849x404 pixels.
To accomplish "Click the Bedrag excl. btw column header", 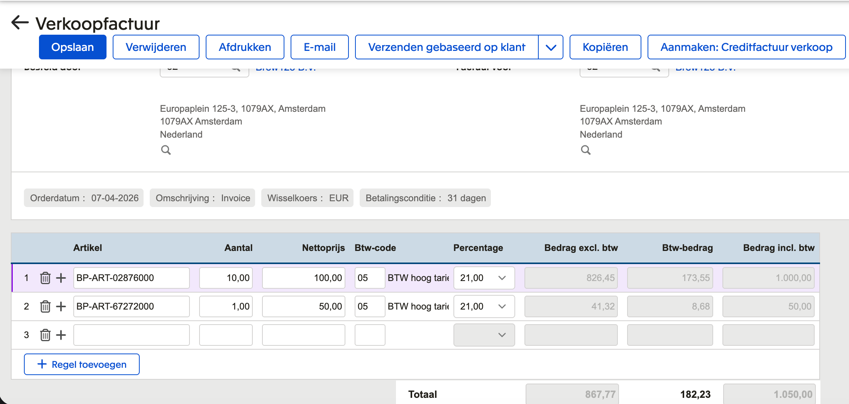I will (x=581, y=248).
